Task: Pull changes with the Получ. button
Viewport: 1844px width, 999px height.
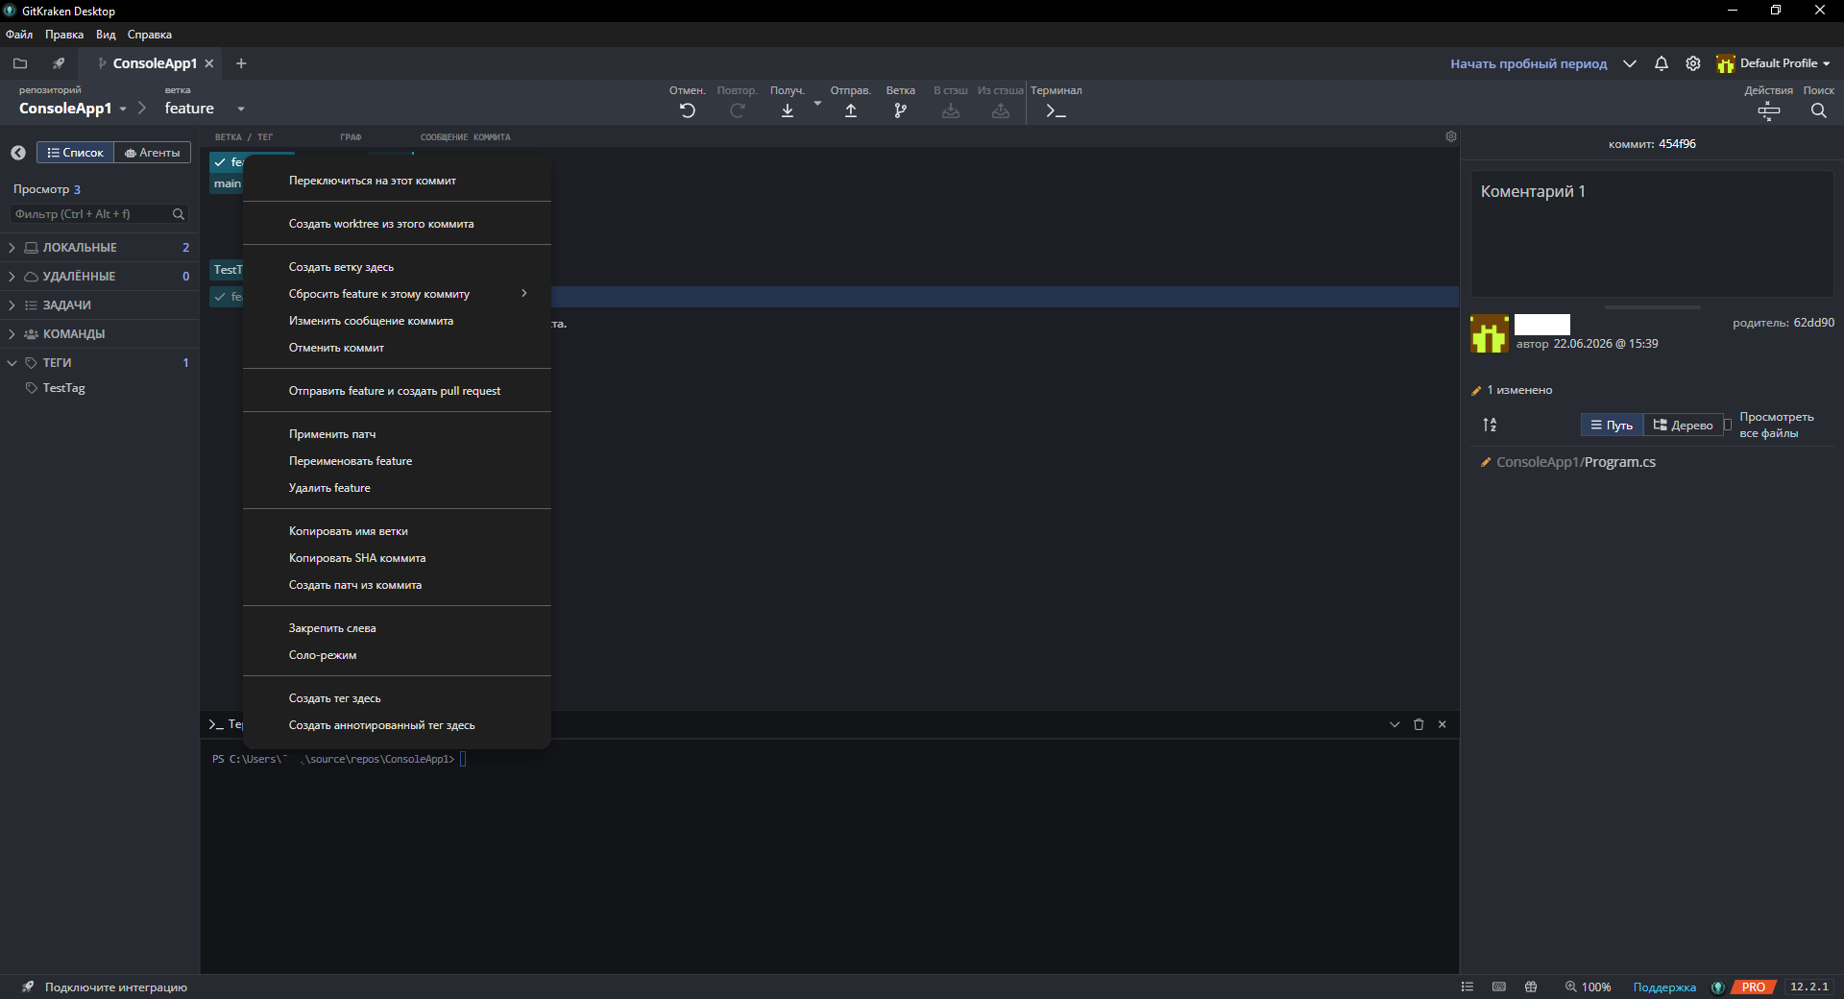Action: pos(788,110)
